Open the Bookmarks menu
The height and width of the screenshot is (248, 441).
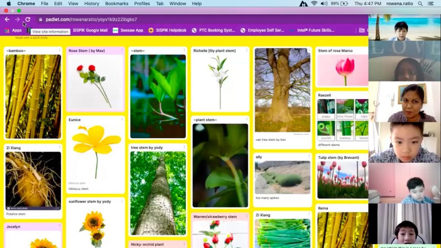pyautogui.click(x=117, y=3)
